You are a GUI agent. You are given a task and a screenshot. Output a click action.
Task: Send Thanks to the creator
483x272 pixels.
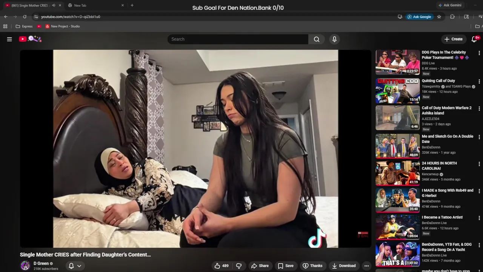tap(312, 266)
